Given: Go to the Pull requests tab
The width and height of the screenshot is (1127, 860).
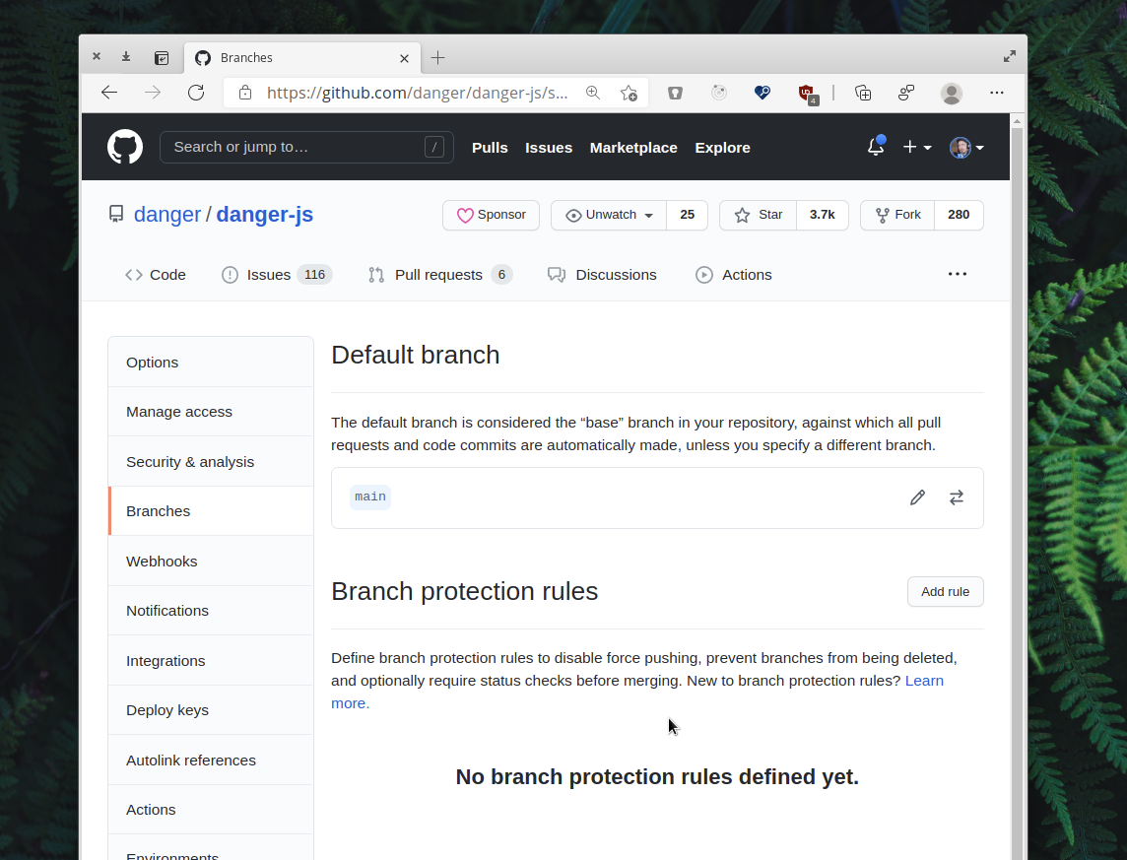Looking at the screenshot, I should (437, 275).
